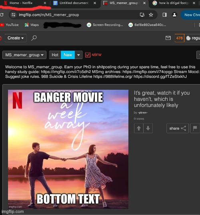
Task: Select the New sorting tab
Action: click(68, 55)
